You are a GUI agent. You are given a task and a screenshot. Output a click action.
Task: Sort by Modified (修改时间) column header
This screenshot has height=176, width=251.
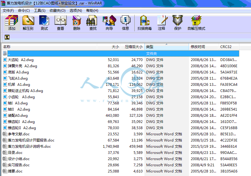(x=204, y=47)
